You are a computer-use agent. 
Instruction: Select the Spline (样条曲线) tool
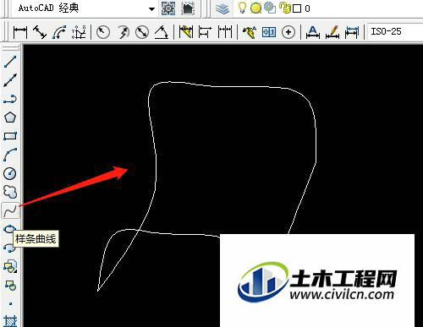(x=10, y=210)
